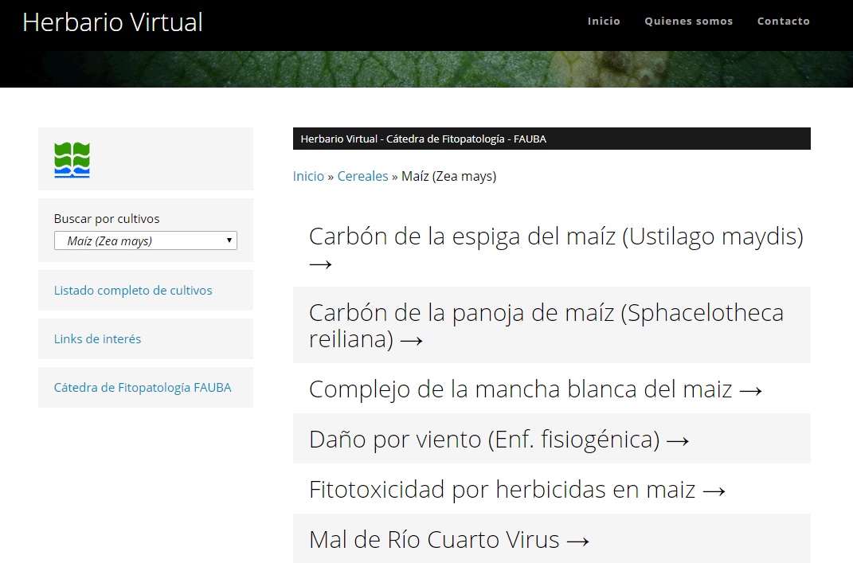Open Listado completo de cultivos link
The image size is (853, 563).
click(x=133, y=291)
